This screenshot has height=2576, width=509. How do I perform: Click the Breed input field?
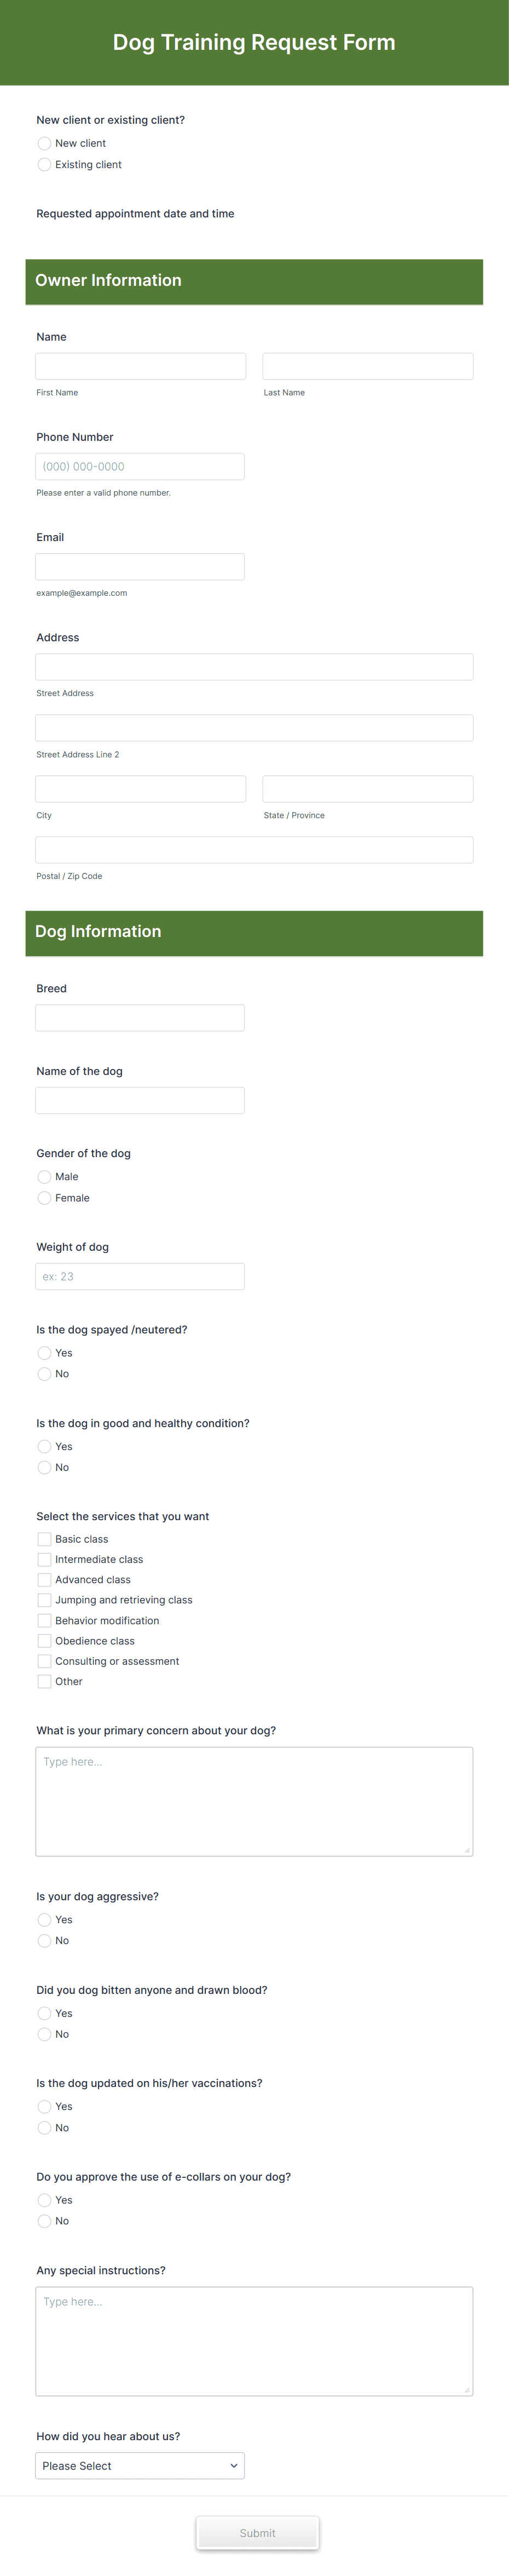[140, 1017]
